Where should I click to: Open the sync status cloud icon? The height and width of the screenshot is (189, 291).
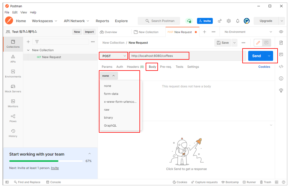(189, 21)
